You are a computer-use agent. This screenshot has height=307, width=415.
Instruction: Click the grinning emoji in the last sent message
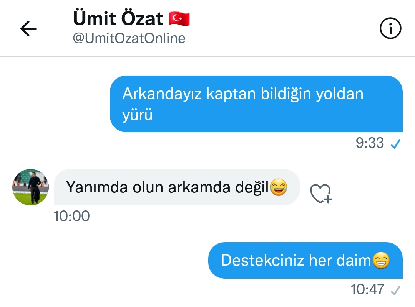381,260
